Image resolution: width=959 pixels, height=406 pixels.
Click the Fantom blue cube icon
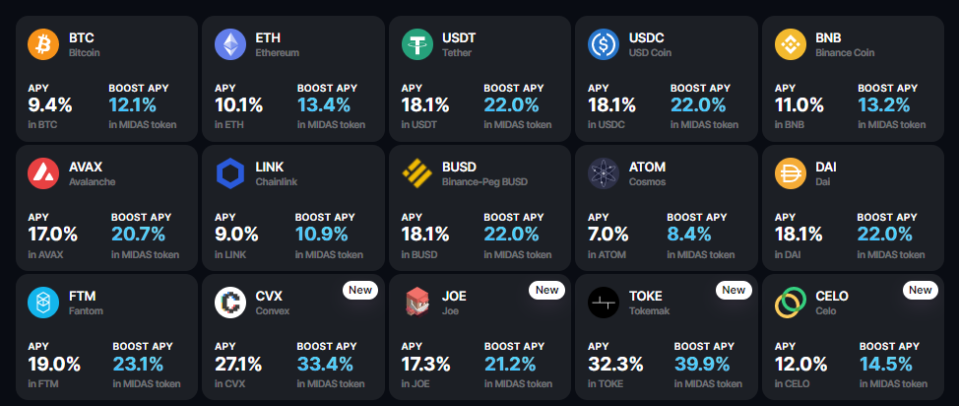[43, 304]
